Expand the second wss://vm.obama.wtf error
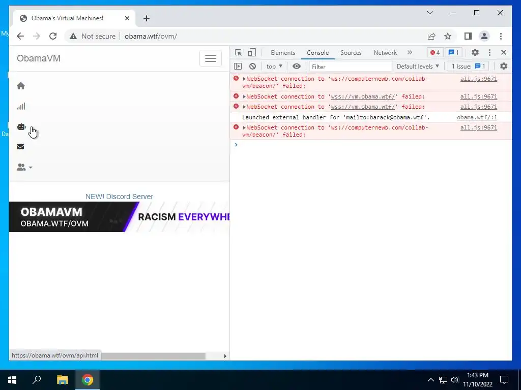The image size is (521, 390). coord(244,107)
